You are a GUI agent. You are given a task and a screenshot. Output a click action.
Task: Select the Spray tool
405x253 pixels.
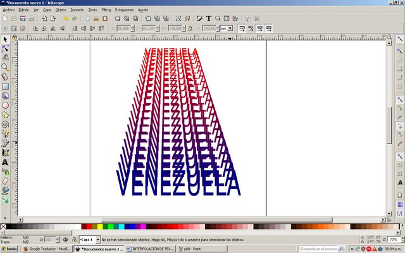(5, 171)
